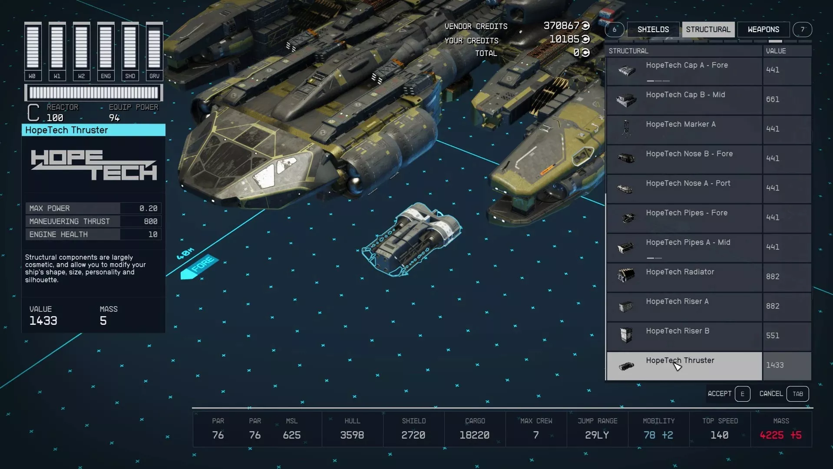This screenshot has width=833, height=469.
Task: Click the HopeTech Nose B - Fore part icon
Action: (x=626, y=159)
